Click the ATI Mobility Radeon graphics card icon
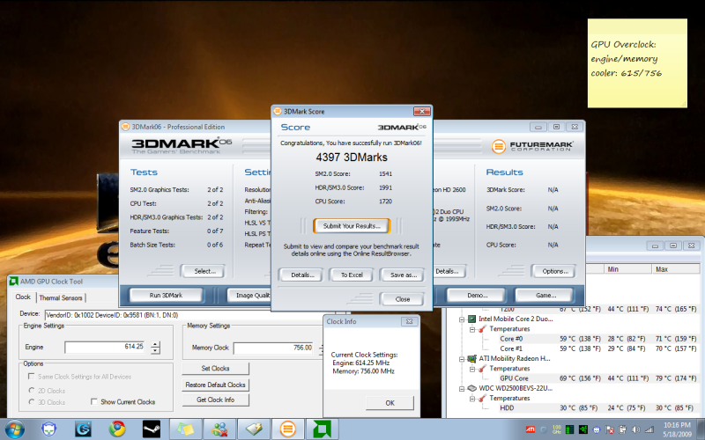Viewport: 705px width, 440px height. tap(471, 358)
